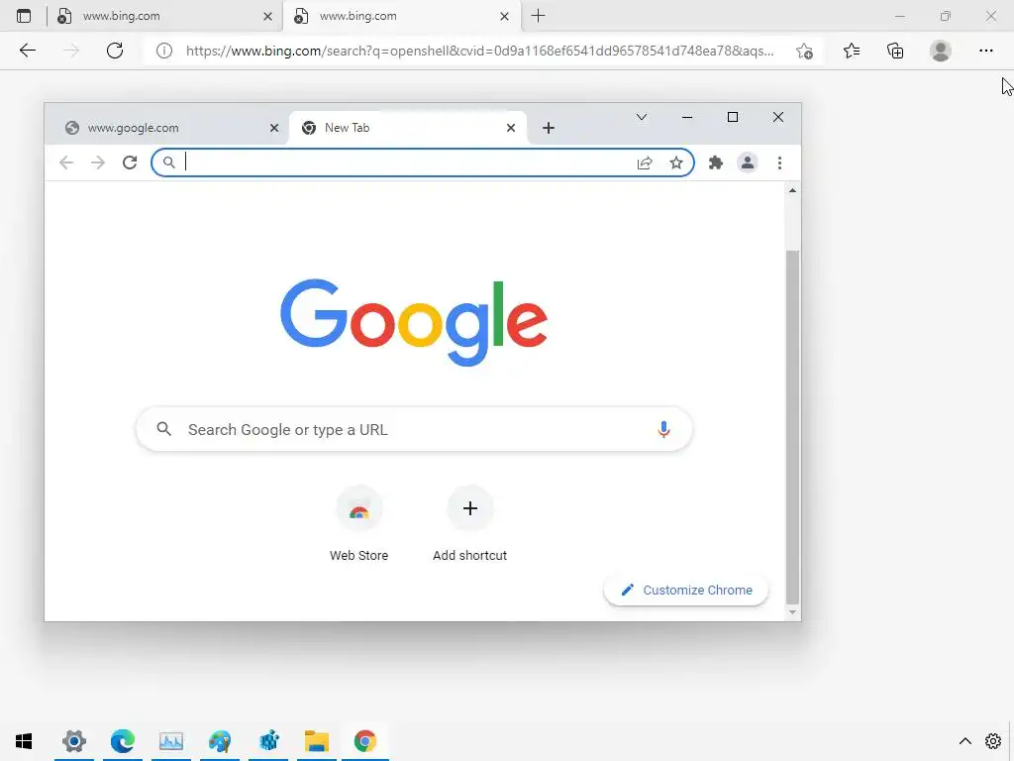Reload the Chrome page

coord(130,163)
